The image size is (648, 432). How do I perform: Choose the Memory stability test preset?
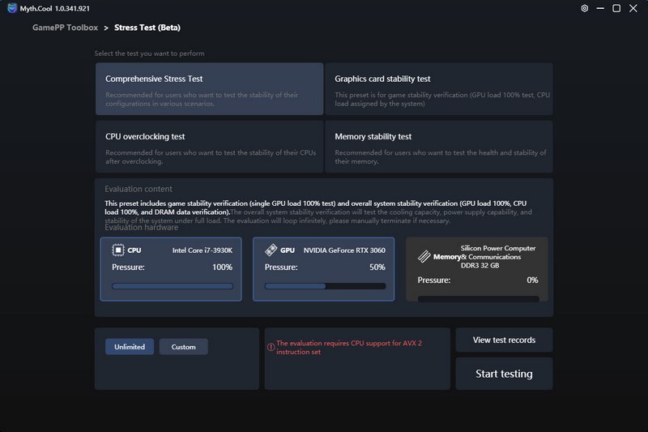coord(439,147)
